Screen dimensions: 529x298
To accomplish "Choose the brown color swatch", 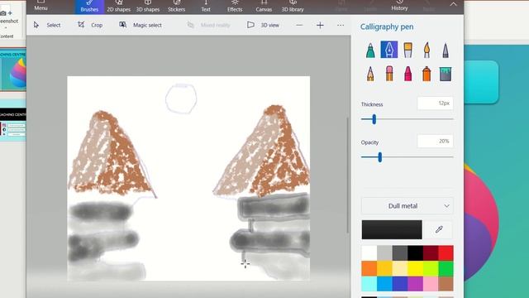I will [446, 284].
